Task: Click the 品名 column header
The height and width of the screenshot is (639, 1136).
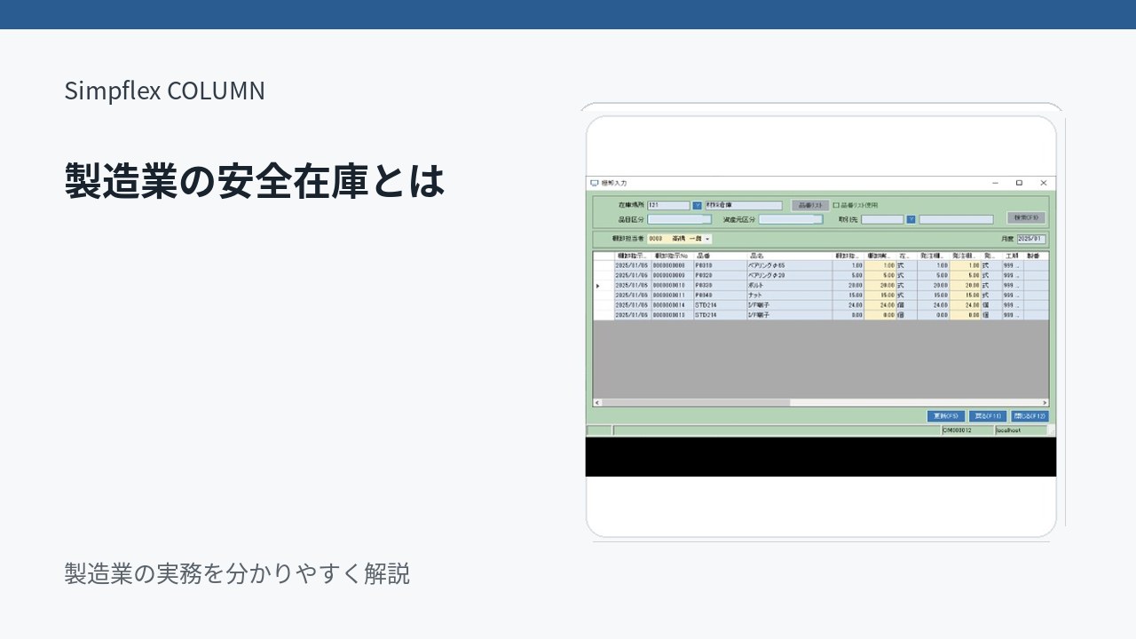Action: click(789, 256)
